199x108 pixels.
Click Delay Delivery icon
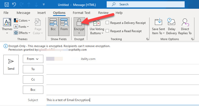tap(172, 26)
